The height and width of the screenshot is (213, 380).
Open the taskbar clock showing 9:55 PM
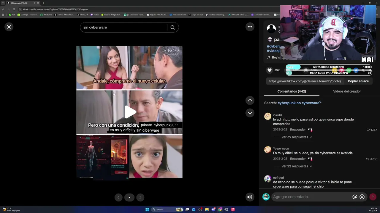pos(373,209)
